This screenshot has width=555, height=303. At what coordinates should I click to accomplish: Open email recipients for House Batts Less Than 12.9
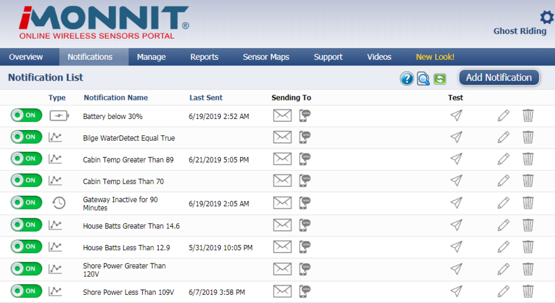(x=282, y=247)
